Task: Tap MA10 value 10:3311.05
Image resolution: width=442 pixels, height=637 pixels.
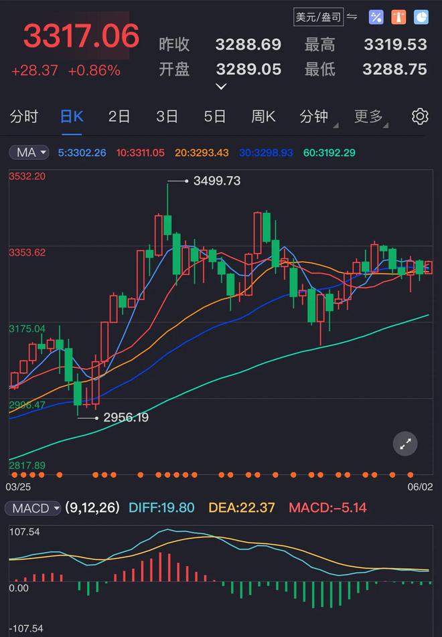Action: click(140, 153)
